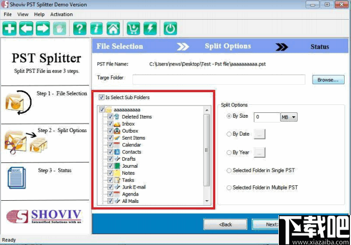This screenshot has height=245, width=351.
Task: Click the Exit power toolbar icon
Action: coord(170,28)
